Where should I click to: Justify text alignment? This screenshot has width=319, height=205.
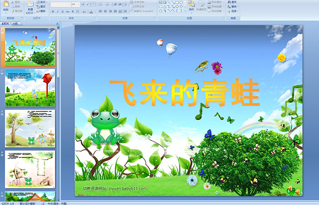tap(115, 11)
